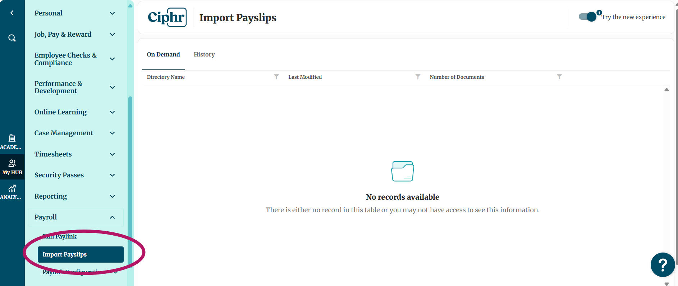Filter the Number of Documents column

(x=559, y=77)
